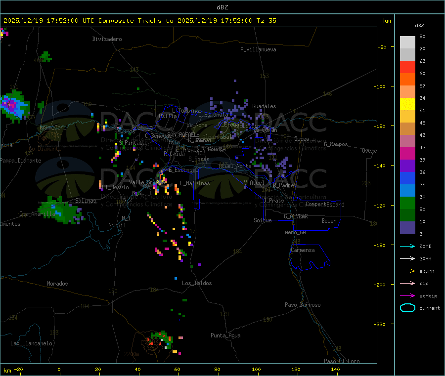Click the A_Villanueva map label

point(258,49)
